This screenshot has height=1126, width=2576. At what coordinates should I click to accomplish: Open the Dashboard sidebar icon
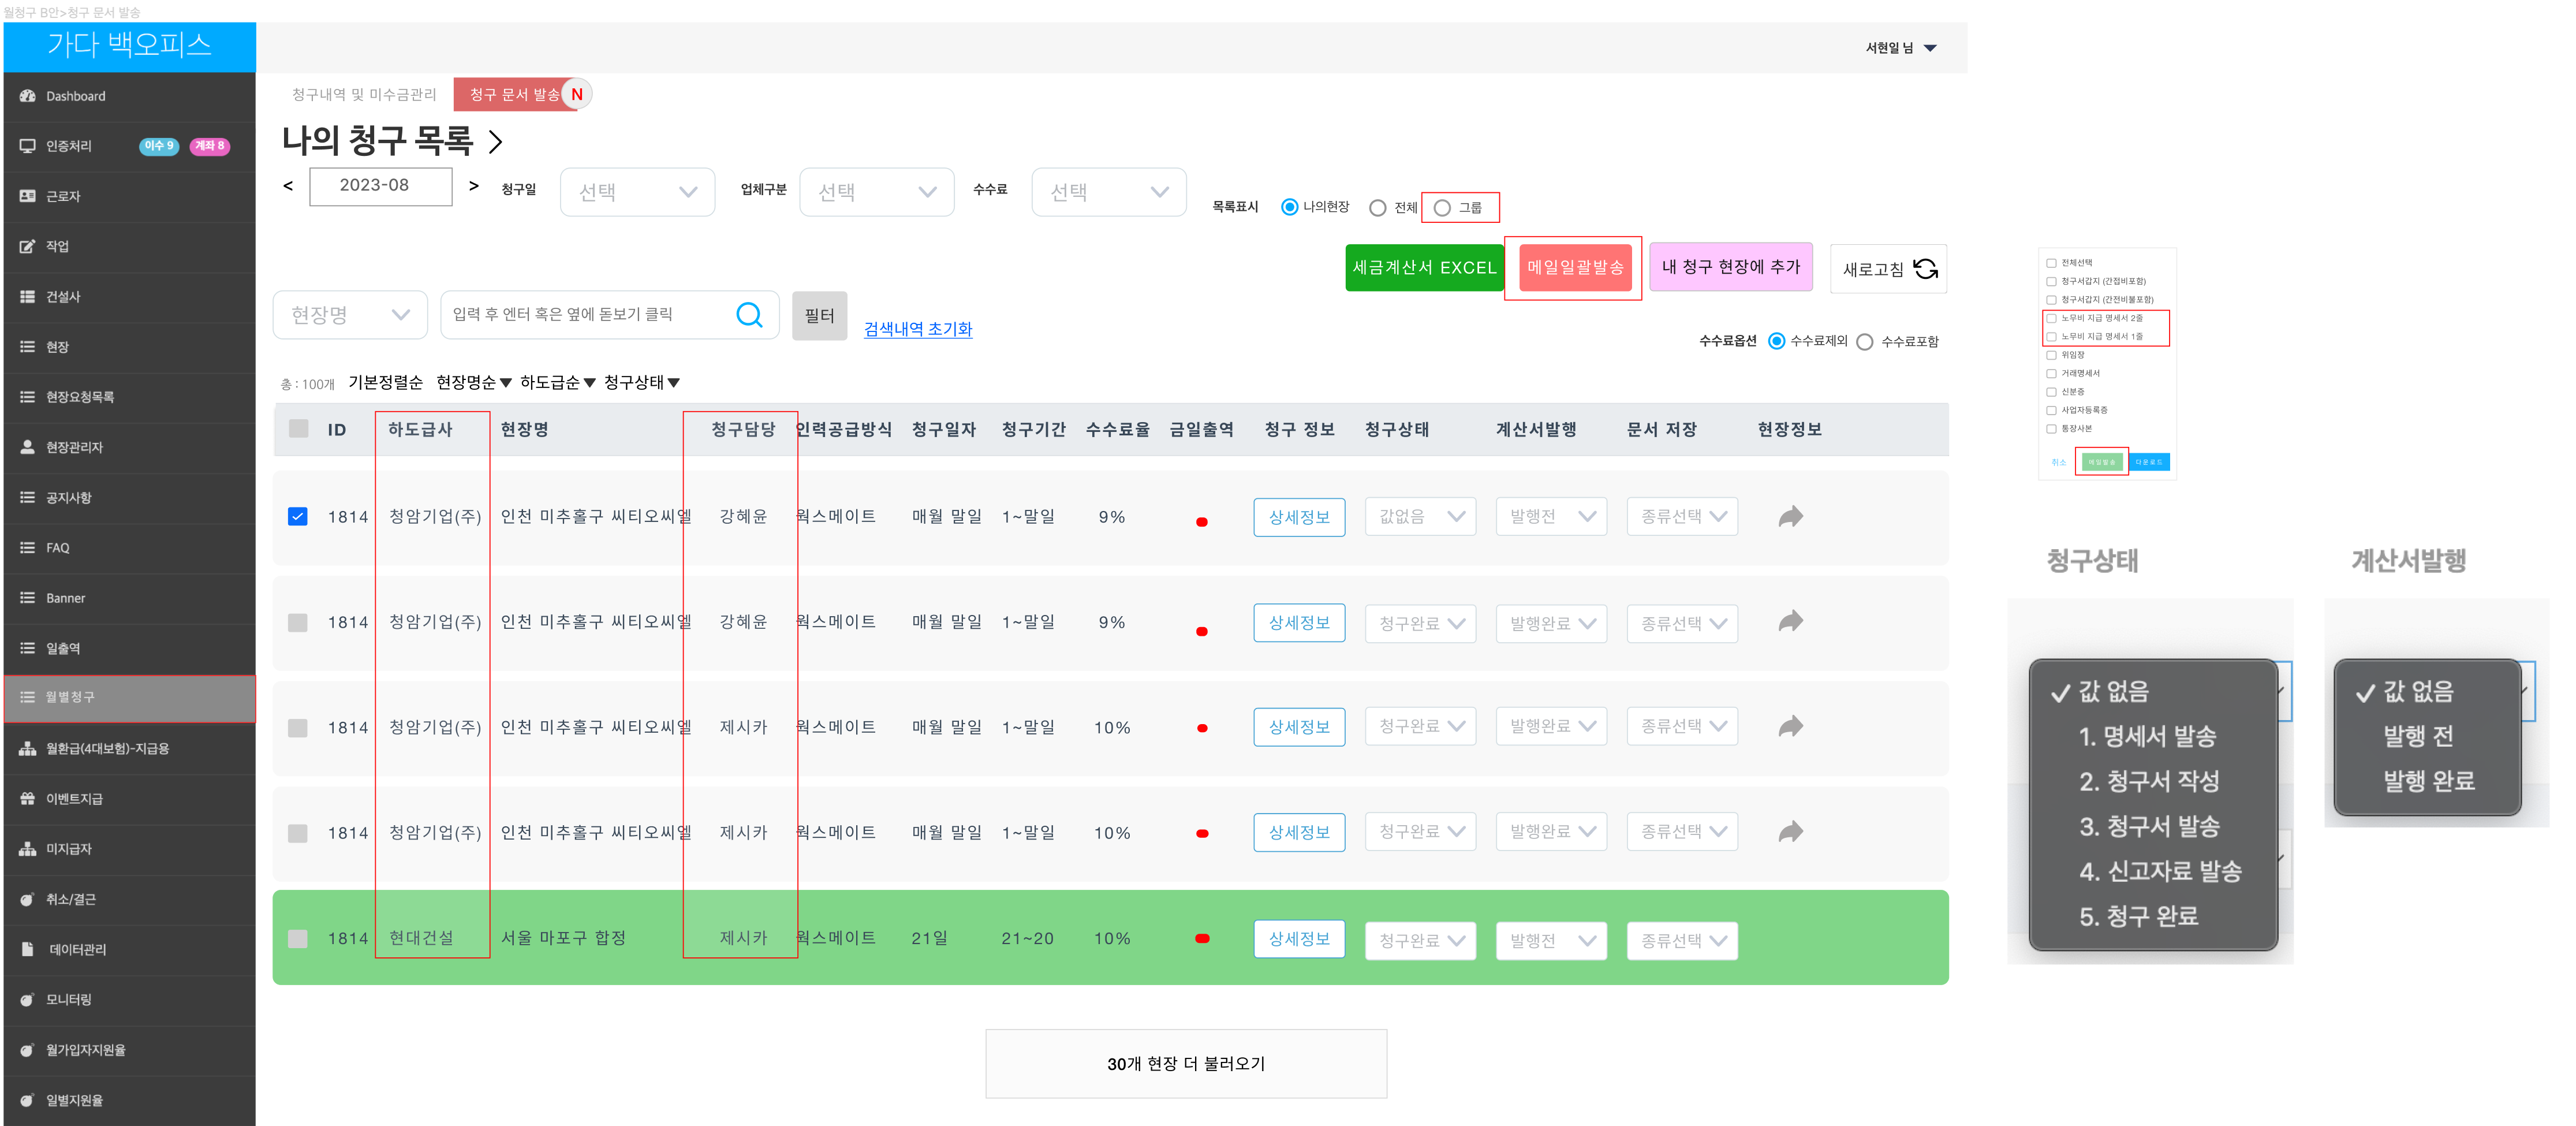28,96
